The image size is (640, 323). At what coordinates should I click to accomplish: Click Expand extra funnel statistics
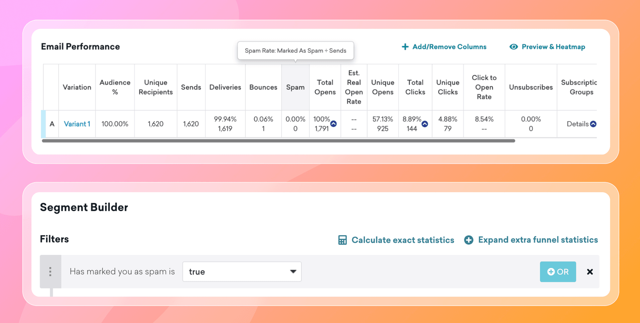tap(538, 240)
